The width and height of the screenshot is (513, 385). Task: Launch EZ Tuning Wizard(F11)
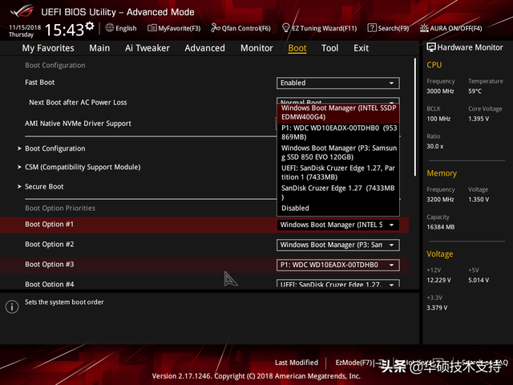[319, 28]
